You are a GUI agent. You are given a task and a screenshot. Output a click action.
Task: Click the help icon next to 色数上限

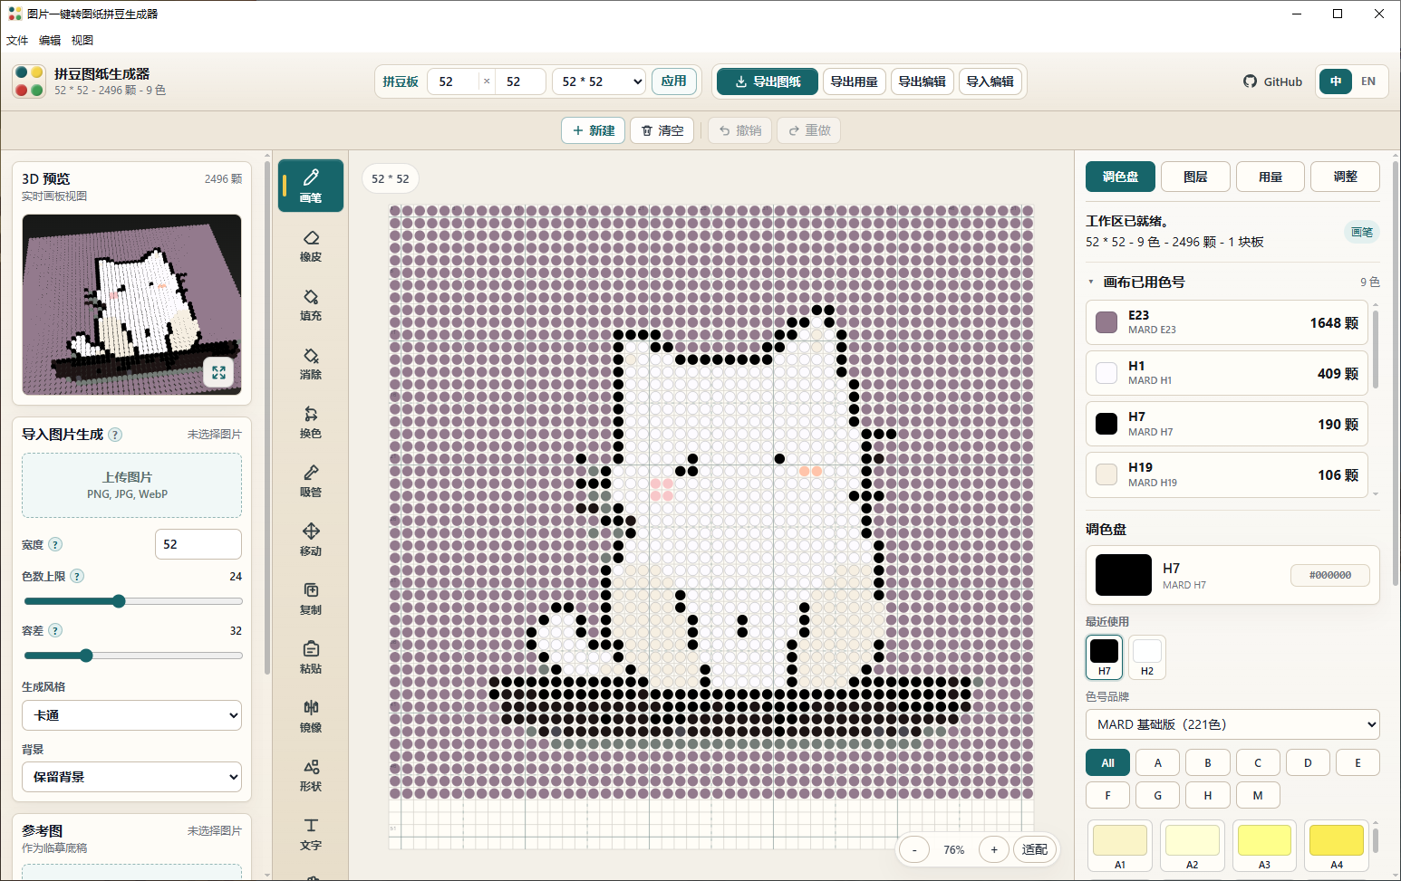point(77,576)
